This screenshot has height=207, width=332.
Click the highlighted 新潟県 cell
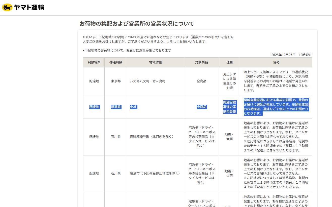pos(116,107)
